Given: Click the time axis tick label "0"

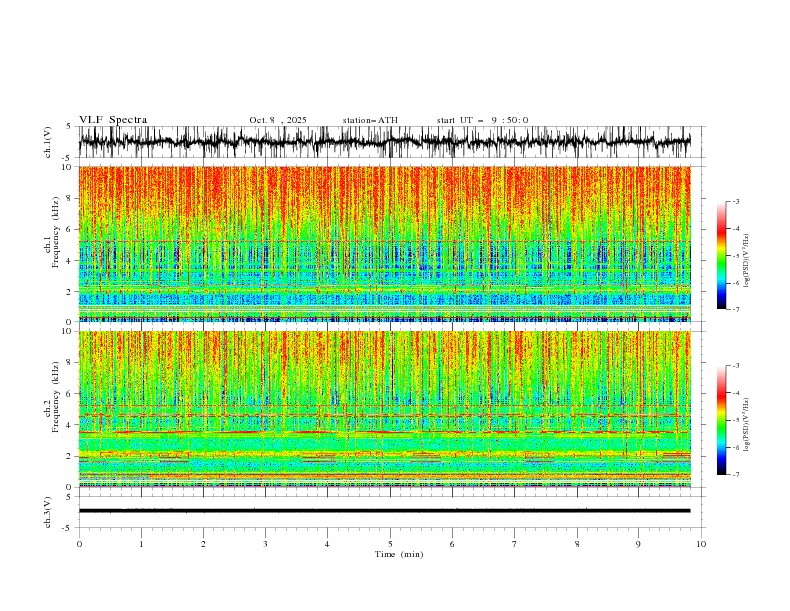Looking at the screenshot, I should coord(79,544).
